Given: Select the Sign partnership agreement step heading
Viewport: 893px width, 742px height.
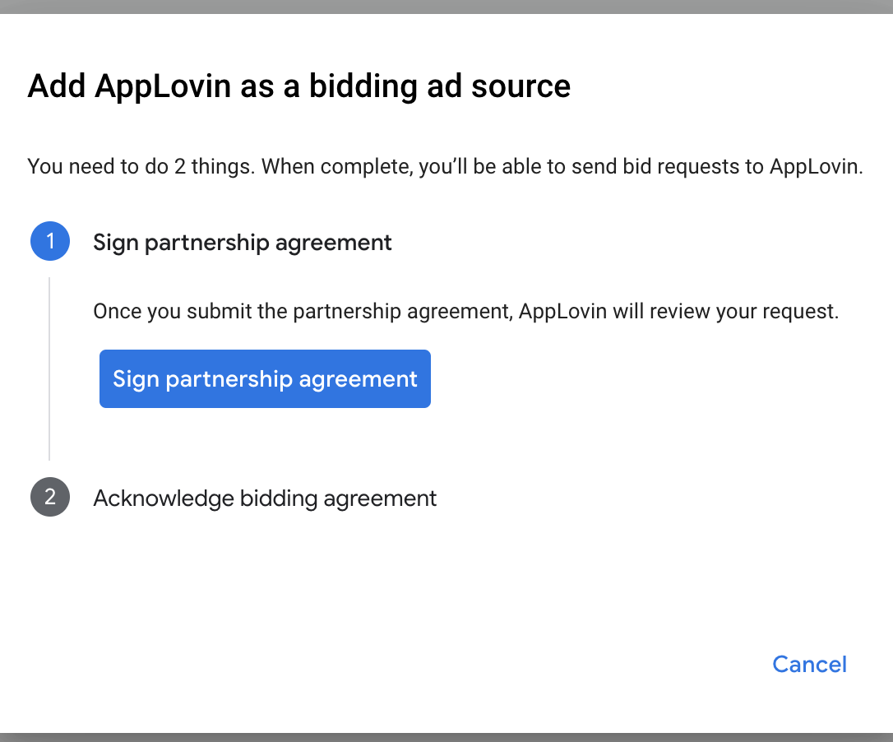Looking at the screenshot, I should (243, 242).
